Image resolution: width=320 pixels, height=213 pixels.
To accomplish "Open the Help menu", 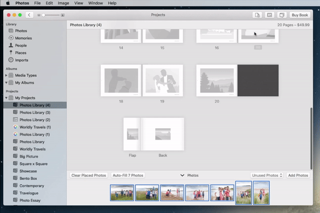I will [x=112, y=3].
